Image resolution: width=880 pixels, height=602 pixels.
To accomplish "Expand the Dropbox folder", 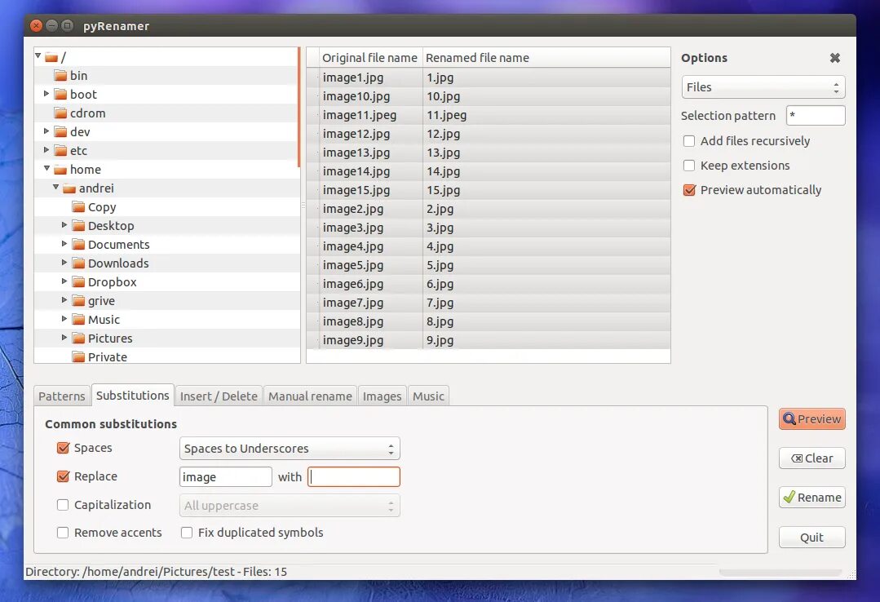I will pyautogui.click(x=64, y=281).
